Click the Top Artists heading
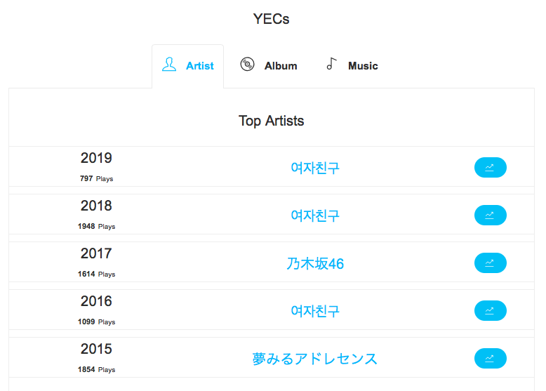 (x=272, y=121)
